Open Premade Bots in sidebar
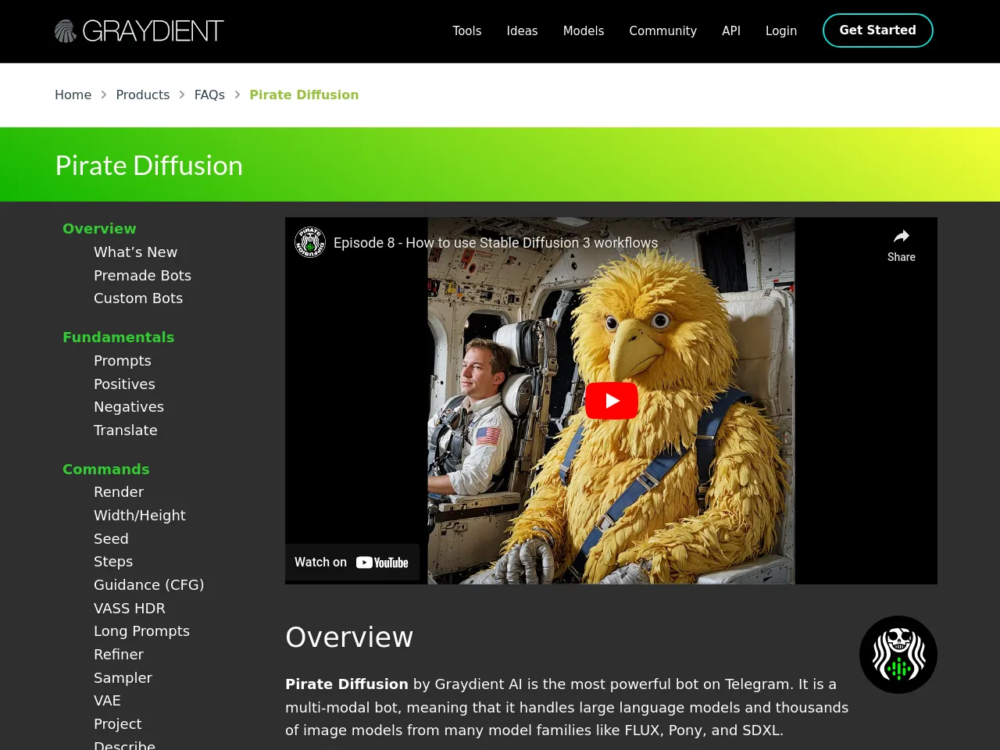The width and height of the screenshot is (1000, 750). [x=142, y=276]
